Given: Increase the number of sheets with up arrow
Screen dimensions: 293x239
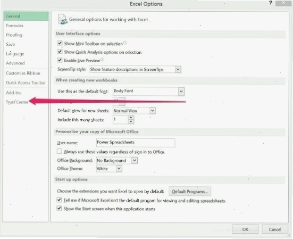Looking at the screenshot, I should point(131,118).
